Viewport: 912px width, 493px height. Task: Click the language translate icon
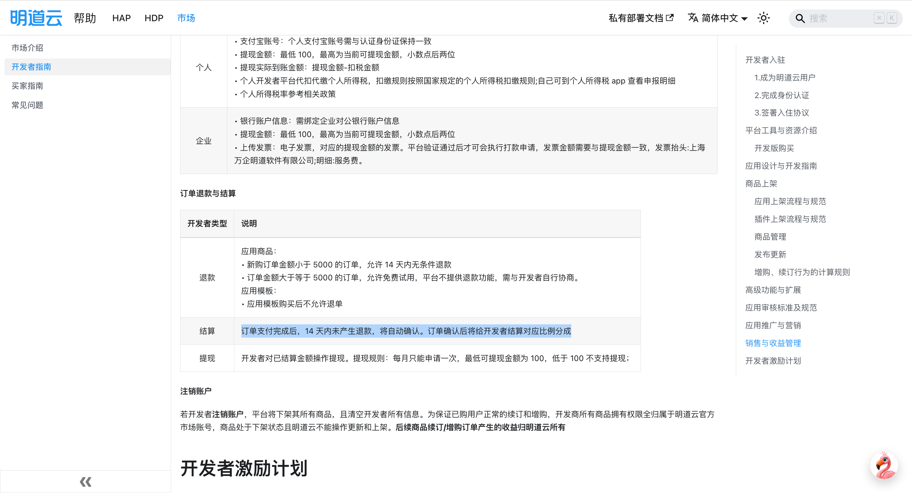[x=693, y=18]
